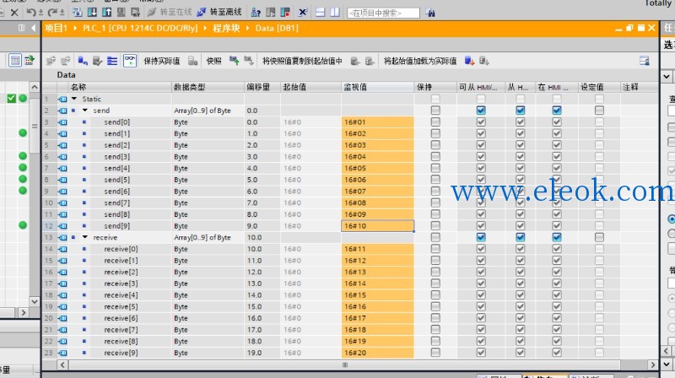Click PLC_1 [CPU 1214C DC/DC/Rly] breadcrumb
This screenshot has width=675, height=378.
[x=140, y=29]
